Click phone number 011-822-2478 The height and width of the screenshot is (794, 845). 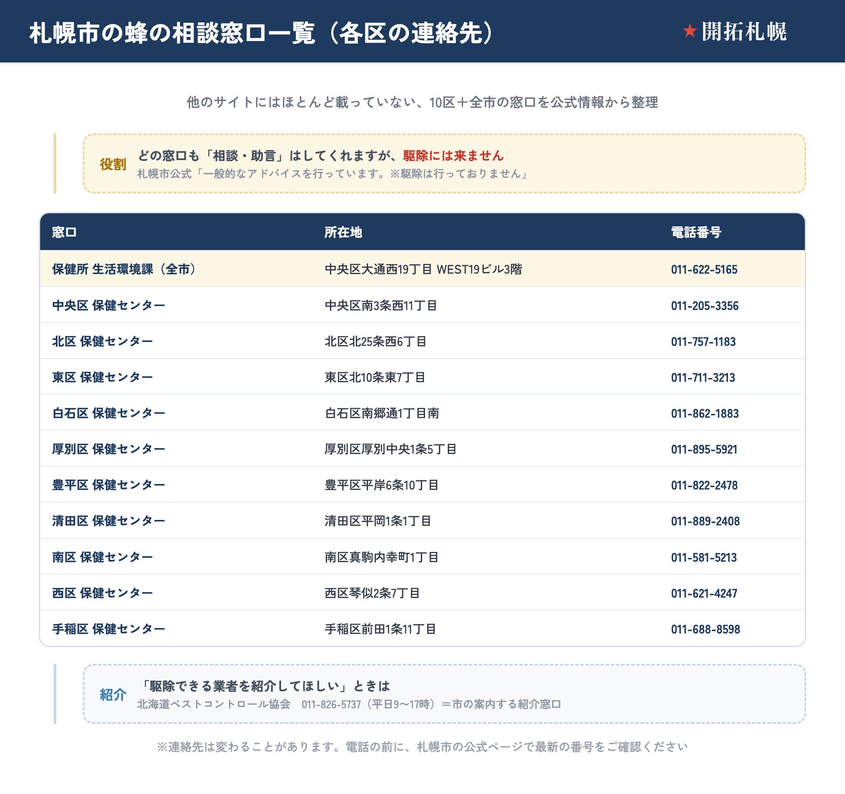704,485
